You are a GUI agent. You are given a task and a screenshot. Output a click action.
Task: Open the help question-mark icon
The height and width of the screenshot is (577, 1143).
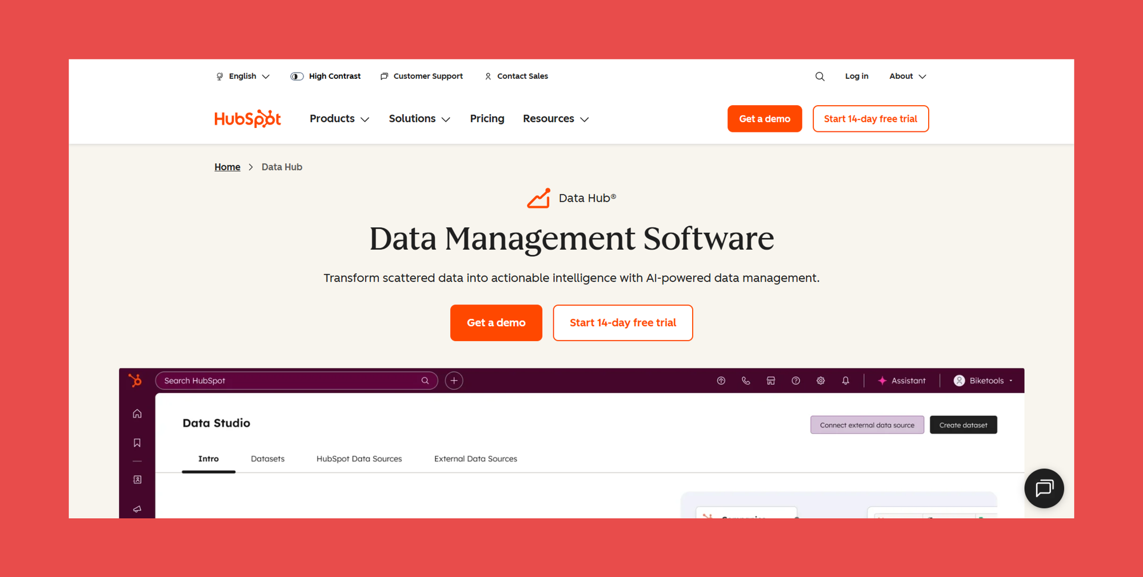coord(796,380)
